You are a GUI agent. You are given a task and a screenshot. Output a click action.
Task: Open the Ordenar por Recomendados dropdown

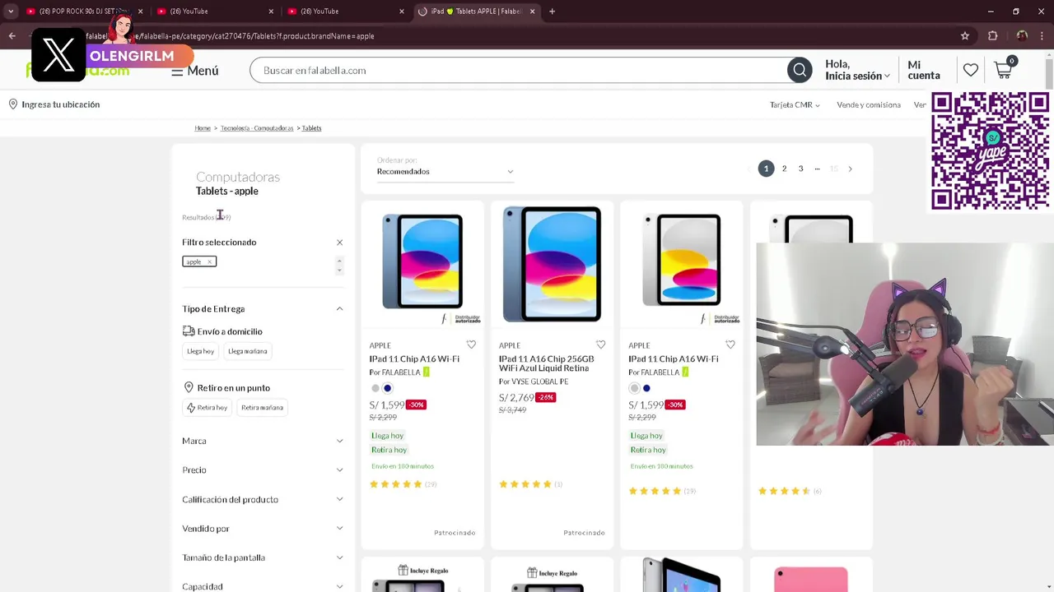(445, 172)
